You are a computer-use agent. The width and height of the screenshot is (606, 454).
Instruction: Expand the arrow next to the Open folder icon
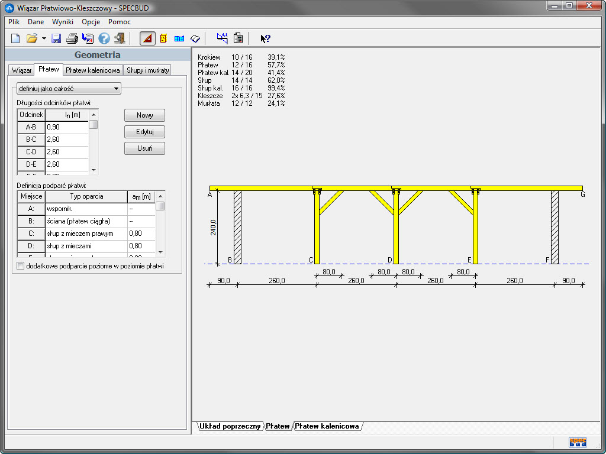point(44,38)
